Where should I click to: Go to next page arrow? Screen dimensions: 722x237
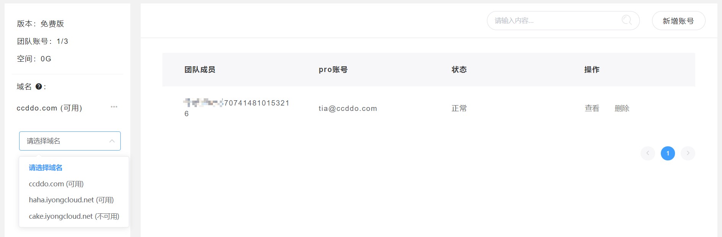pyautogui.click(x=688, y=153)
